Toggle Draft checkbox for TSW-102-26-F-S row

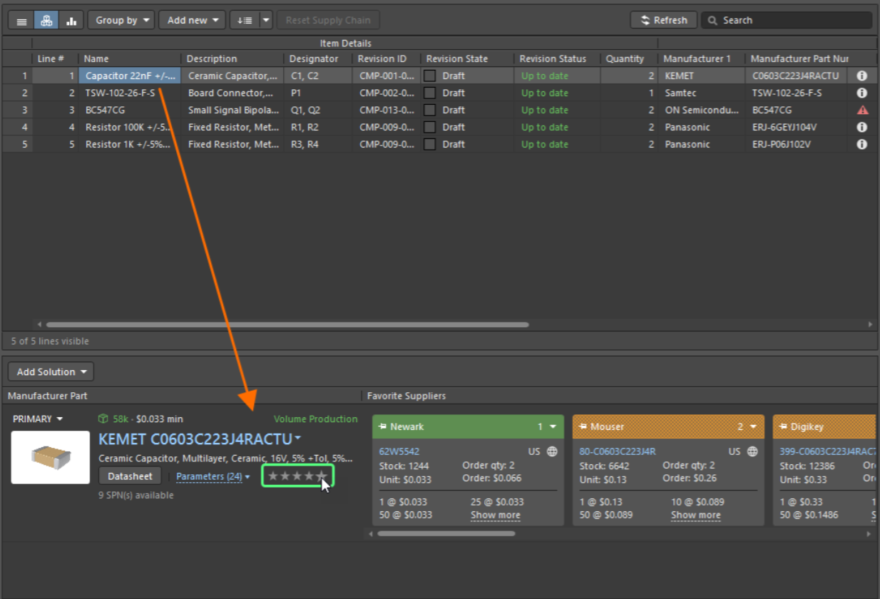[430, 93]
